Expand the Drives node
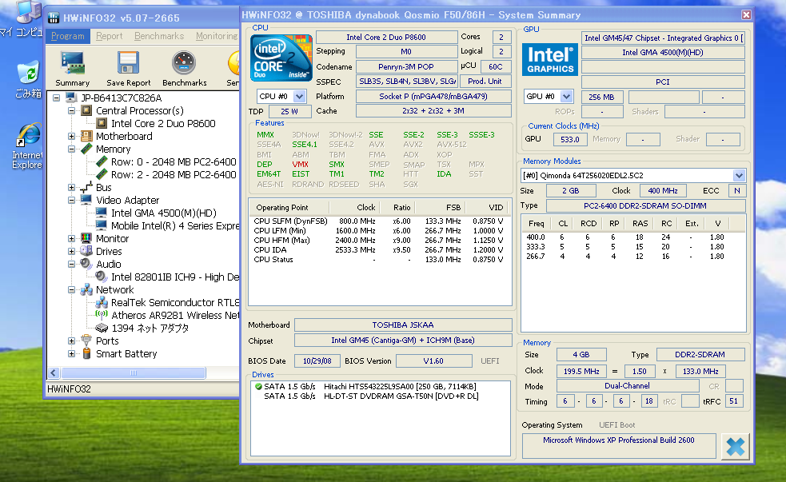 pos(72,251)
